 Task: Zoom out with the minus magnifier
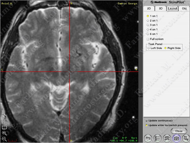[4, 139]
